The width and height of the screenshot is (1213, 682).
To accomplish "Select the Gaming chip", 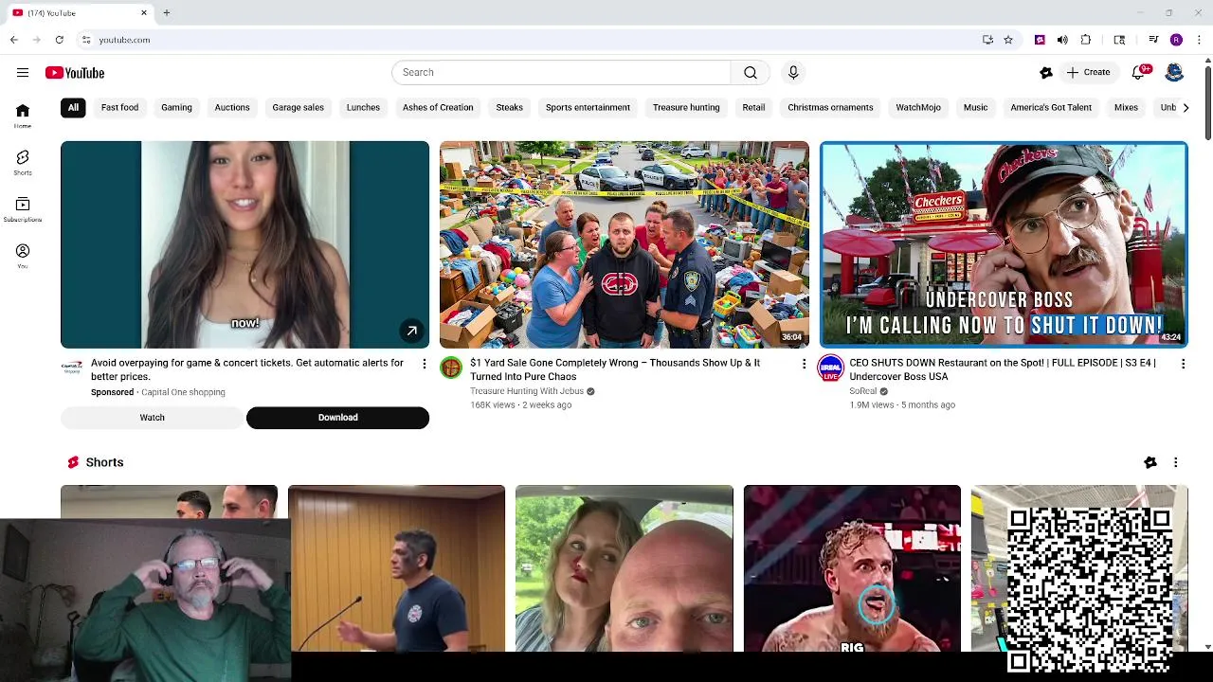I will point(176,108).
